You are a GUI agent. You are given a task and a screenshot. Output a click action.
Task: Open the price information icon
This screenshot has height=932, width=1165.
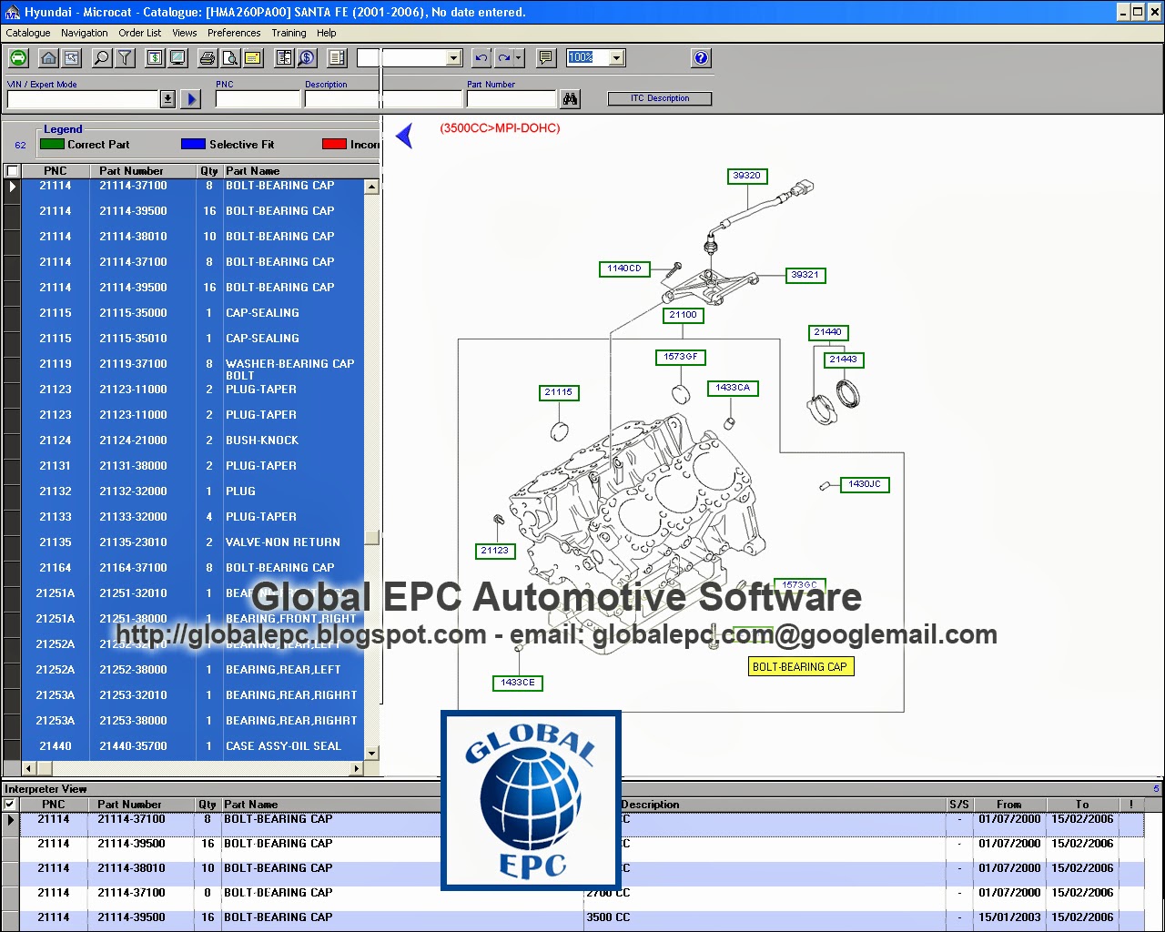point(307,57)
